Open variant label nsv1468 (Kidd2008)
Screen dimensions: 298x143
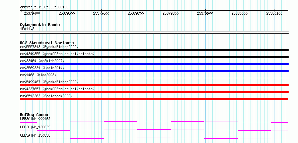coord(38,75)
